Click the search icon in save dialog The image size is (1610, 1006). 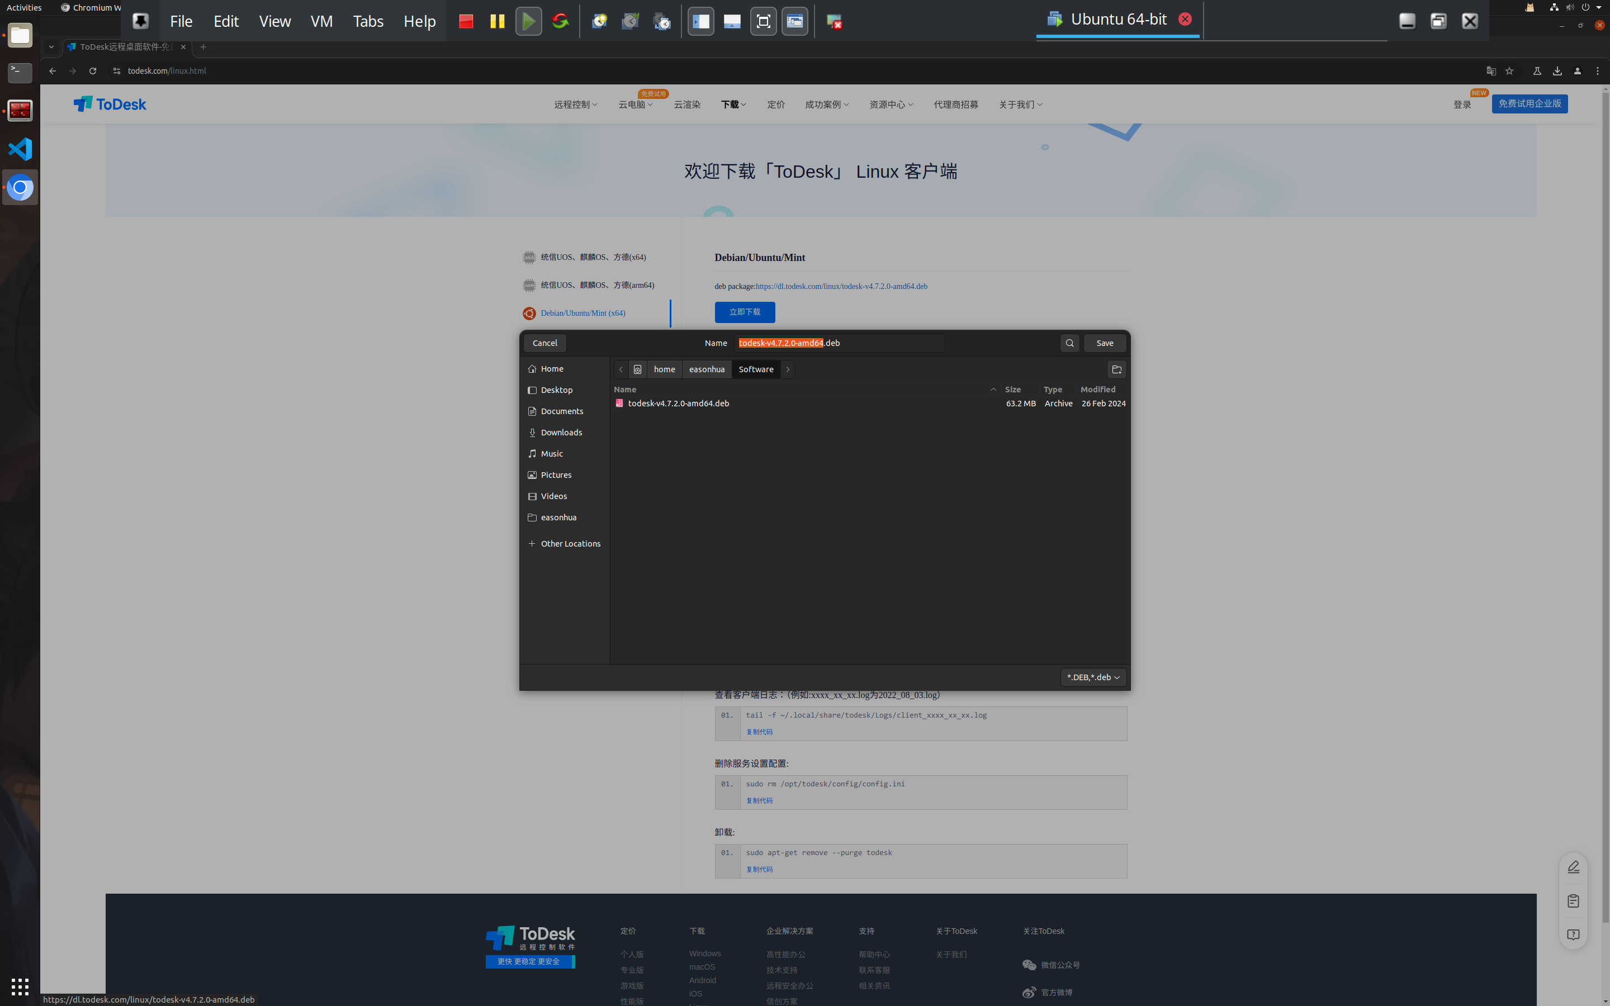click(x=1070, y=343)
